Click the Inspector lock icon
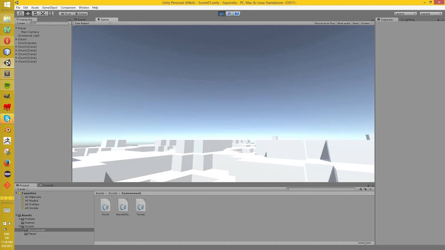This screenshot has width=445, height=250. pos(438,20)
